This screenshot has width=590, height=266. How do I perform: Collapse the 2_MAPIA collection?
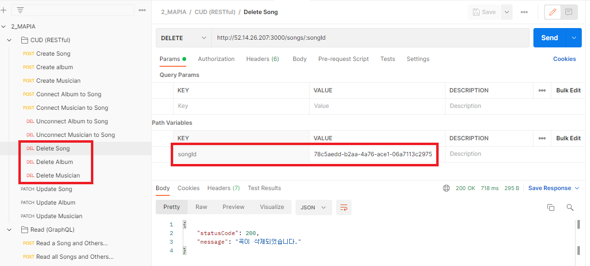(3, 27)
